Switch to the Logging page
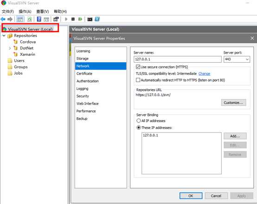Viewport: 257px width, 204px height. (x=101, y=89)
